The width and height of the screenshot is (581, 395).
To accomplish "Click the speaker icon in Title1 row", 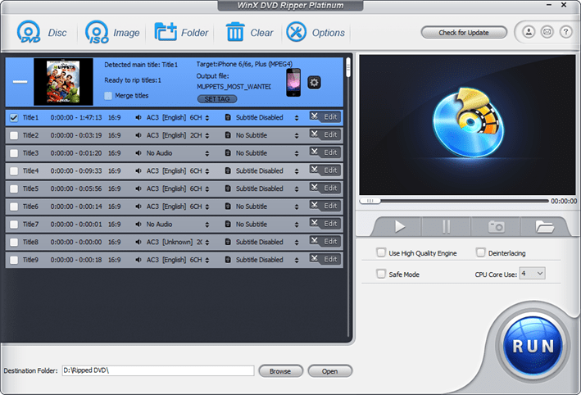I will pos(138,117).
